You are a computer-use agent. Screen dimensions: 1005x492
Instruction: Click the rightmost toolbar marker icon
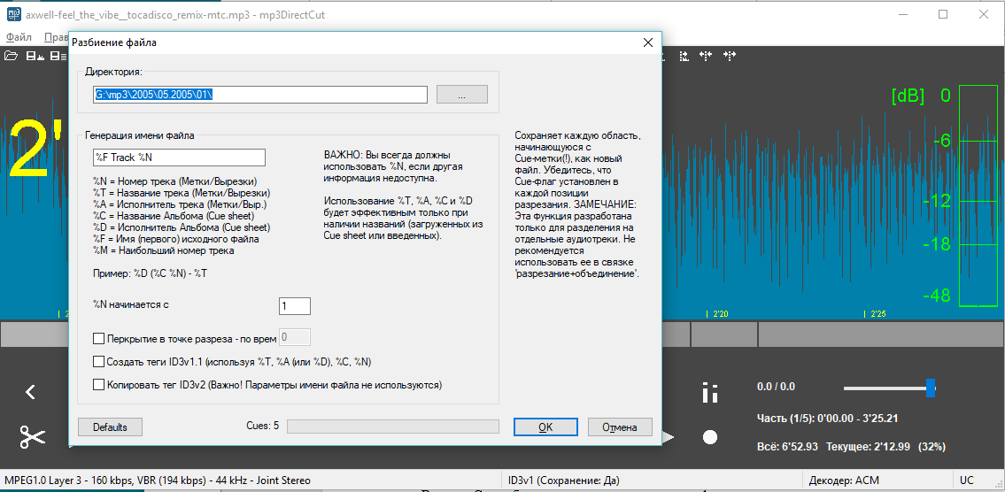point(730,56)
